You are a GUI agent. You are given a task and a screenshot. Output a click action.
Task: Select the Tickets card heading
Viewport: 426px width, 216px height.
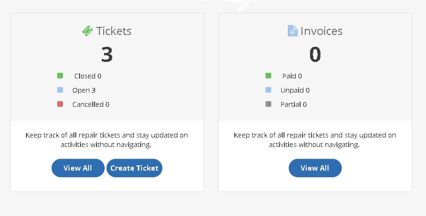click(114, 31)
